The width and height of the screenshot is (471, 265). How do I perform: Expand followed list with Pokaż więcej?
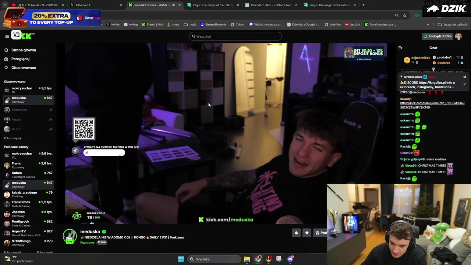[x=12, y=138]
